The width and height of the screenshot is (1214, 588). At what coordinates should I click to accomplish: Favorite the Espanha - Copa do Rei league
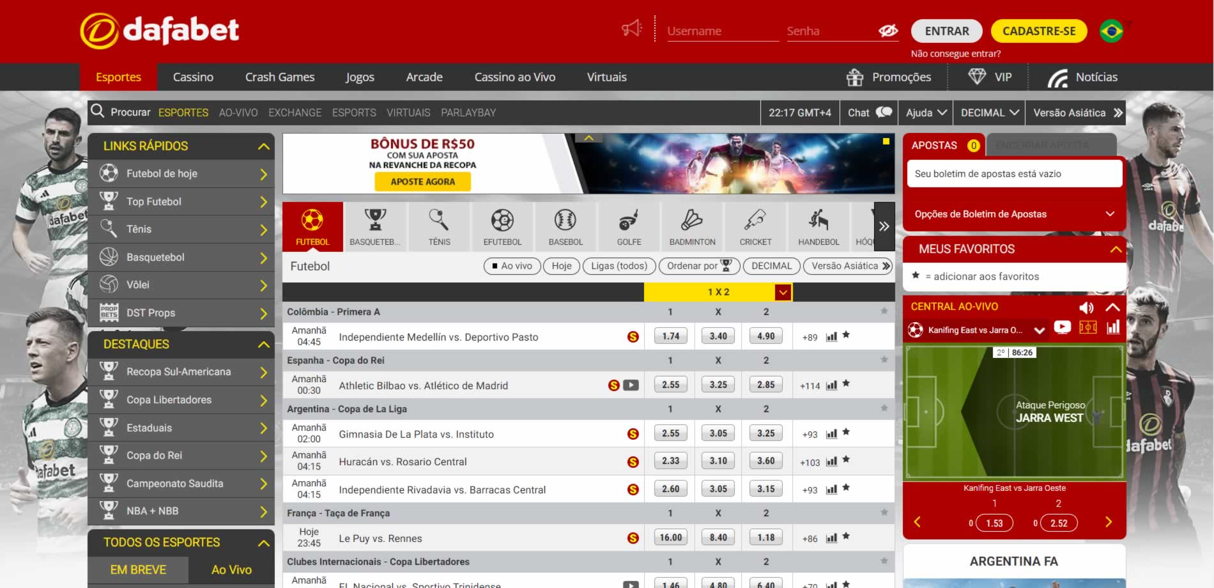tap(884, 360)
